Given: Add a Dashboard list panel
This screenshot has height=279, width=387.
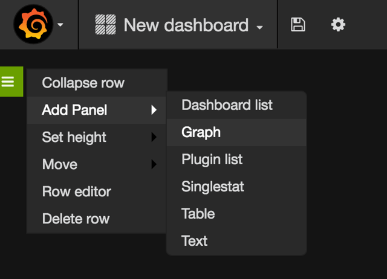Looking at the screenshot, I should point(236,105).
